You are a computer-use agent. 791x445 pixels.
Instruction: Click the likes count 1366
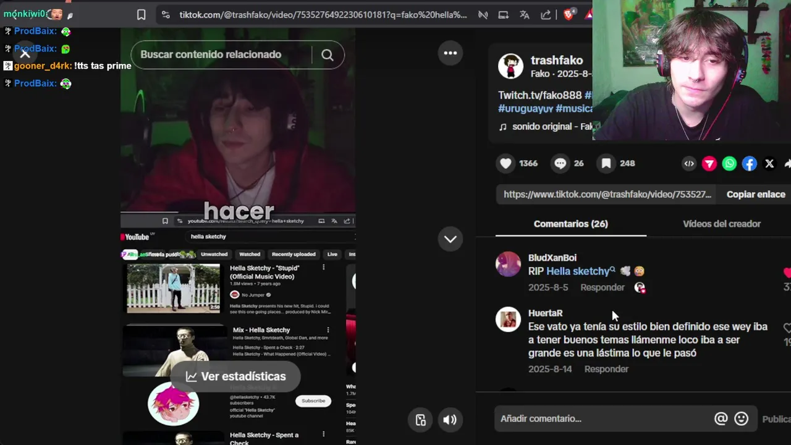point(528,163)
